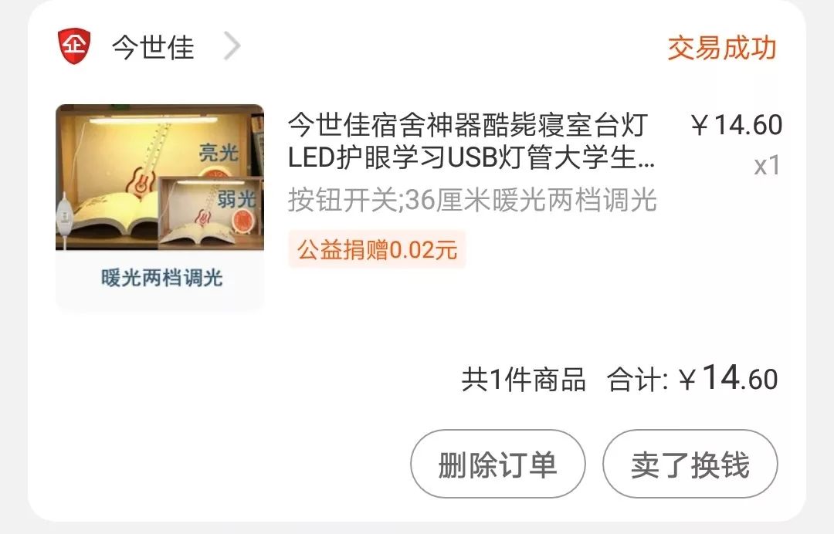The width and height of the screenshot is (834, 534).
Task: Tap the red enterprise shield badge icon
Action: [74, 46]
